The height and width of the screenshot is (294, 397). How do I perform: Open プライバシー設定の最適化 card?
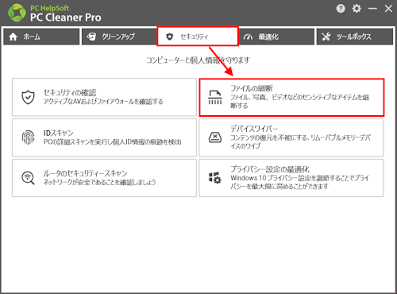(291, 178)
